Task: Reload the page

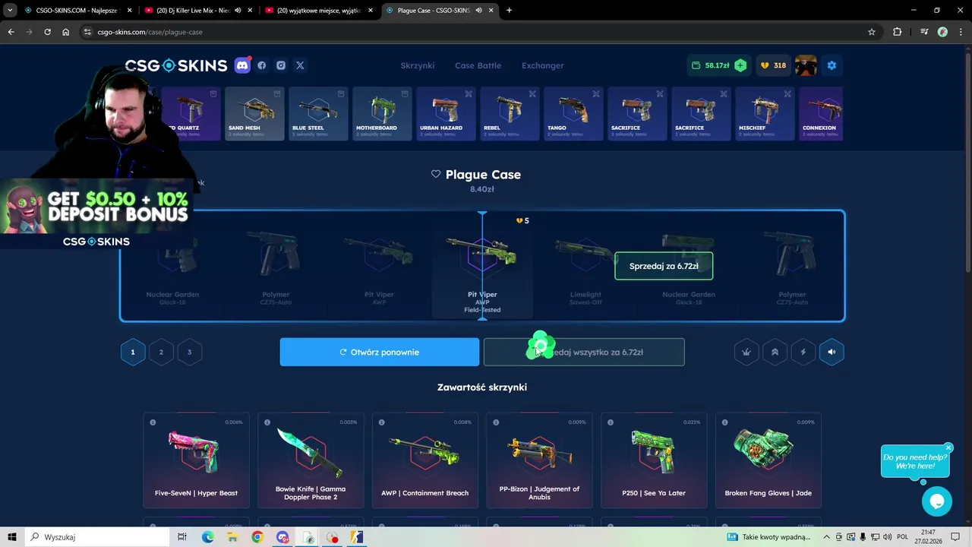Action: point(47,32)
